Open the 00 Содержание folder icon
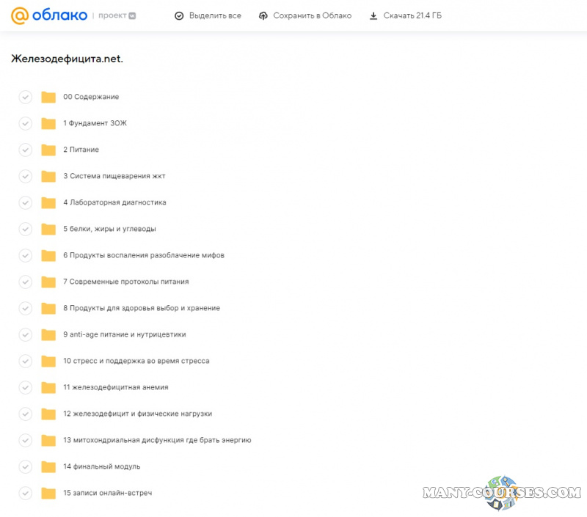The image size is (587, 517). tap(48, 97)
